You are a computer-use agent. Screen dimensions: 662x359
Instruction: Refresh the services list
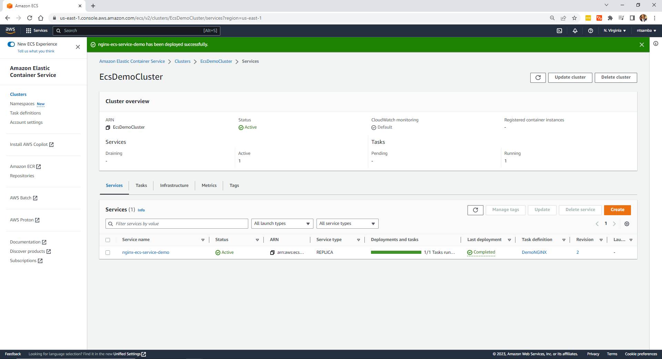pos(475,210)
